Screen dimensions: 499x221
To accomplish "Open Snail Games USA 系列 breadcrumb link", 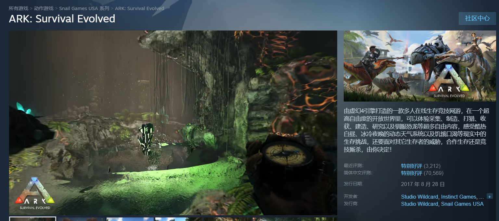I will (x=84, y=8).
